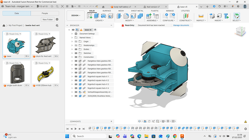Open the DESIGN workspace dropdown

[75, 16]
